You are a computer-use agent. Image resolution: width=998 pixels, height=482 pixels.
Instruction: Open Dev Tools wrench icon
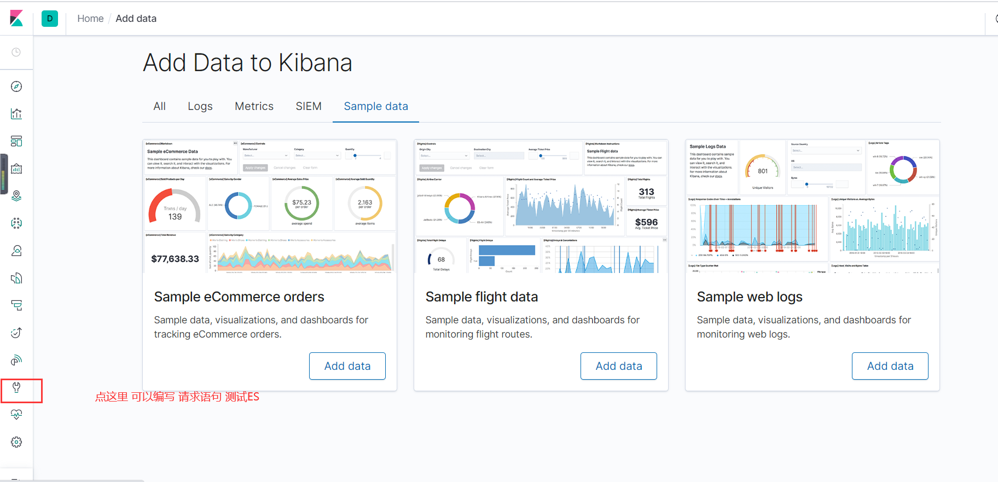[x=16, y=387]
